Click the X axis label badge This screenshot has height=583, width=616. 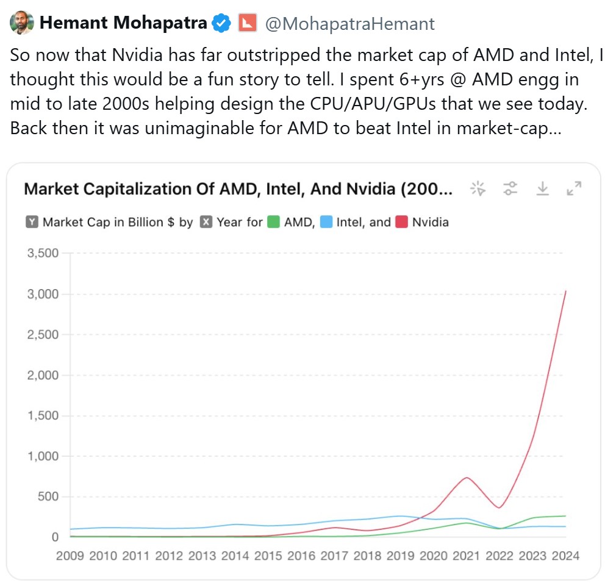tap(206, 222)
